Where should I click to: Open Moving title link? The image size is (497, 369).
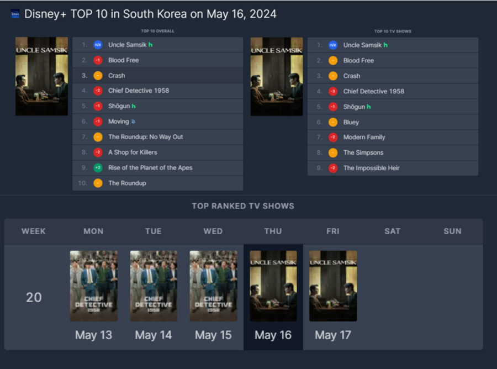(x=119, y=122)
